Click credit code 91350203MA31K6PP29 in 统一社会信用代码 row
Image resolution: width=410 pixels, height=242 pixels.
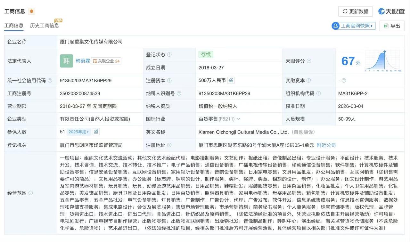pyautogui.click(x=86, y=81)
